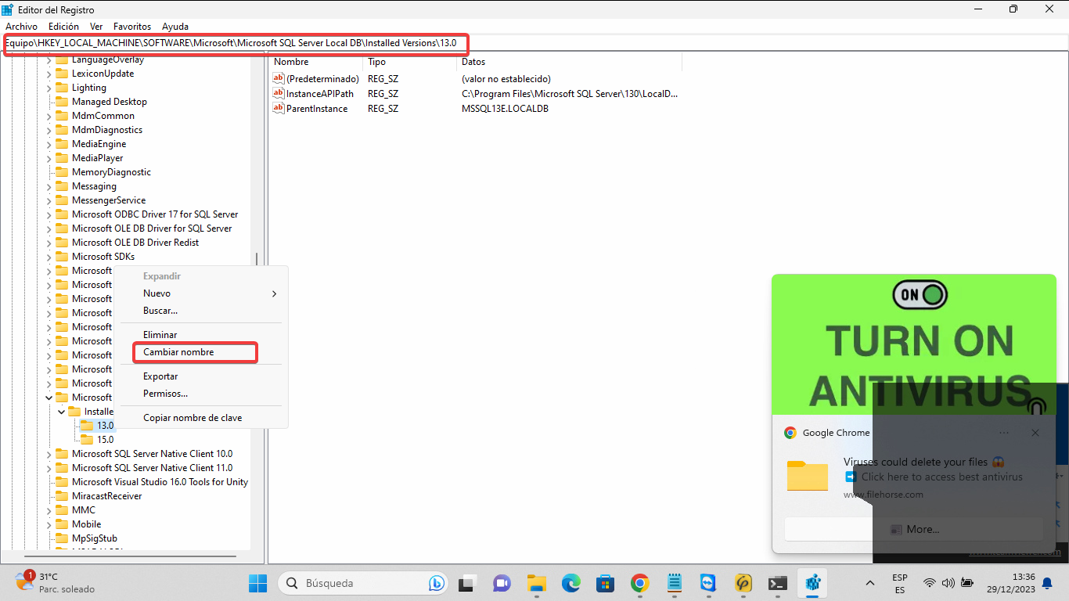Screen dimensions: 1069x601
Task: Click the ParentInstance value icon
Action: point(278,108)
